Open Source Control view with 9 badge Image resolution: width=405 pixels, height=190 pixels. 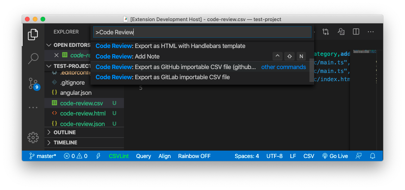[34, 84]
